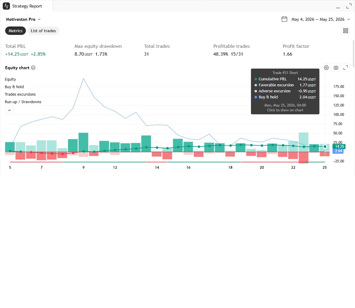This screenshot has width=355, height=308.
Task: Switch to the List of trades tab
Action: pyautogui.click(x=43, y=31)
